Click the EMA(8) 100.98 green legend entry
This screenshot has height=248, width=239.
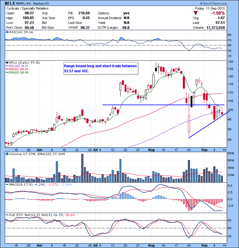point(17,73)
